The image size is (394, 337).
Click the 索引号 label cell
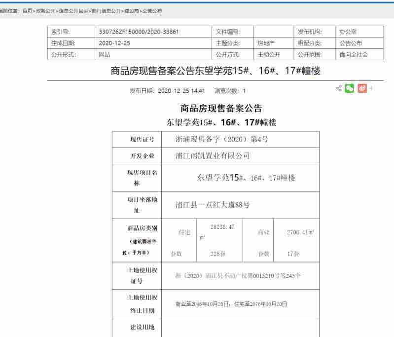pos(71,32)
